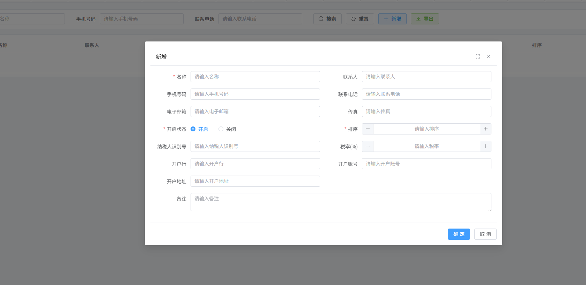Viewport: 586px width, 285px height.
Task: Cancel the dialog with 取消 button
Action: coord(485,234)
